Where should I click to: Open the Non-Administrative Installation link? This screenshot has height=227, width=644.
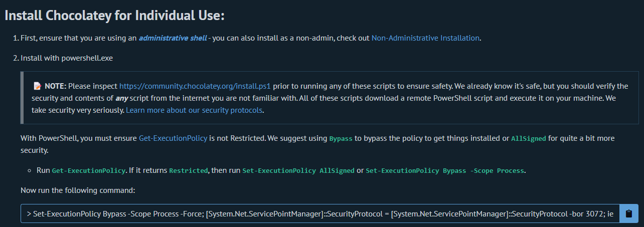[x=425, y=38]
